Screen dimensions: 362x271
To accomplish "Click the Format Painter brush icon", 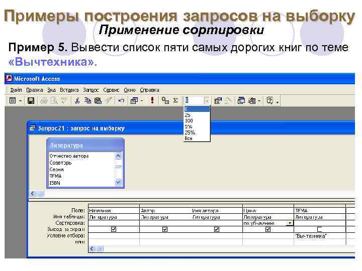I will tap(109, 101).
